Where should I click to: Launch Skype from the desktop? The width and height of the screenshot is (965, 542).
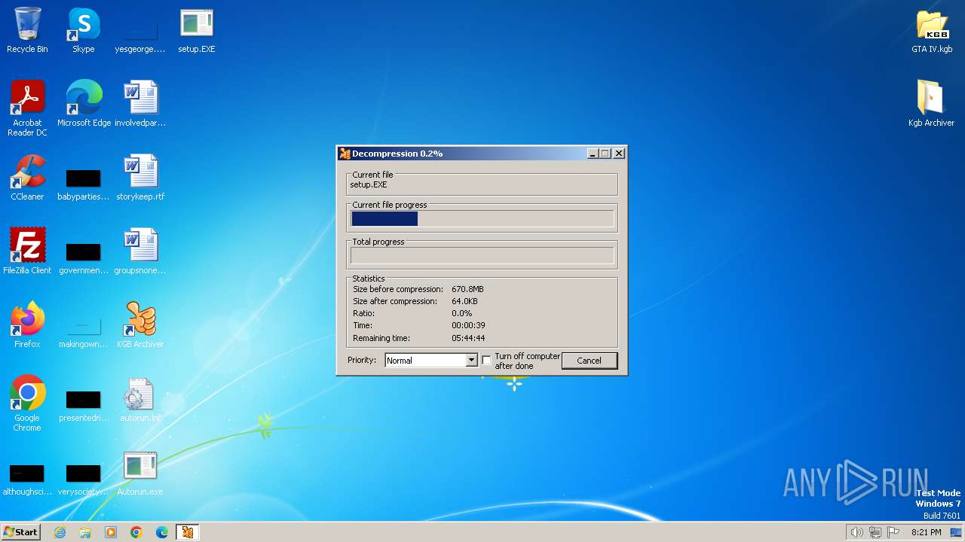pos(84,31)
